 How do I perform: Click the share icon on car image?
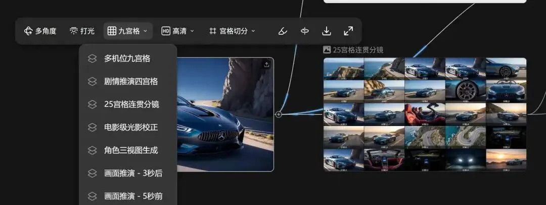tap(266, 64)
